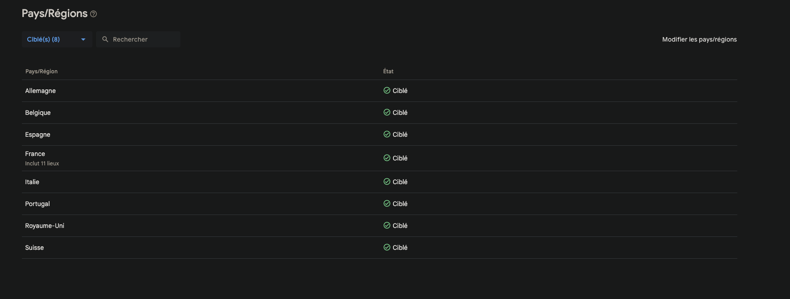Click the État column header

click(388, 72)
